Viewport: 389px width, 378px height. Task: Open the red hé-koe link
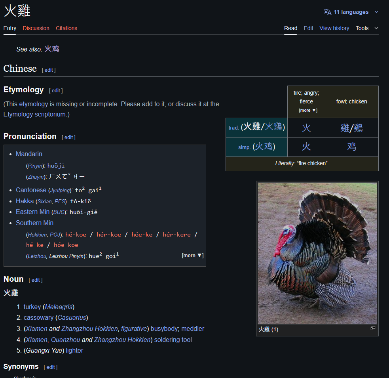tap(76, 235)
